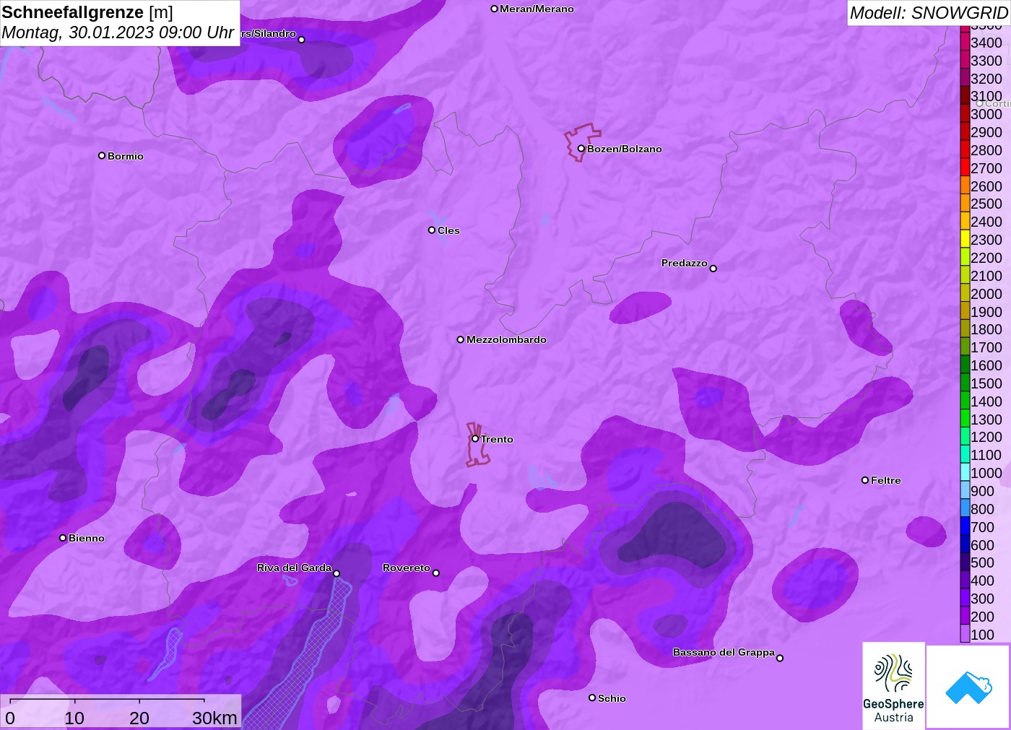Select the Mezzolombardo marker dot

[461, 339]
